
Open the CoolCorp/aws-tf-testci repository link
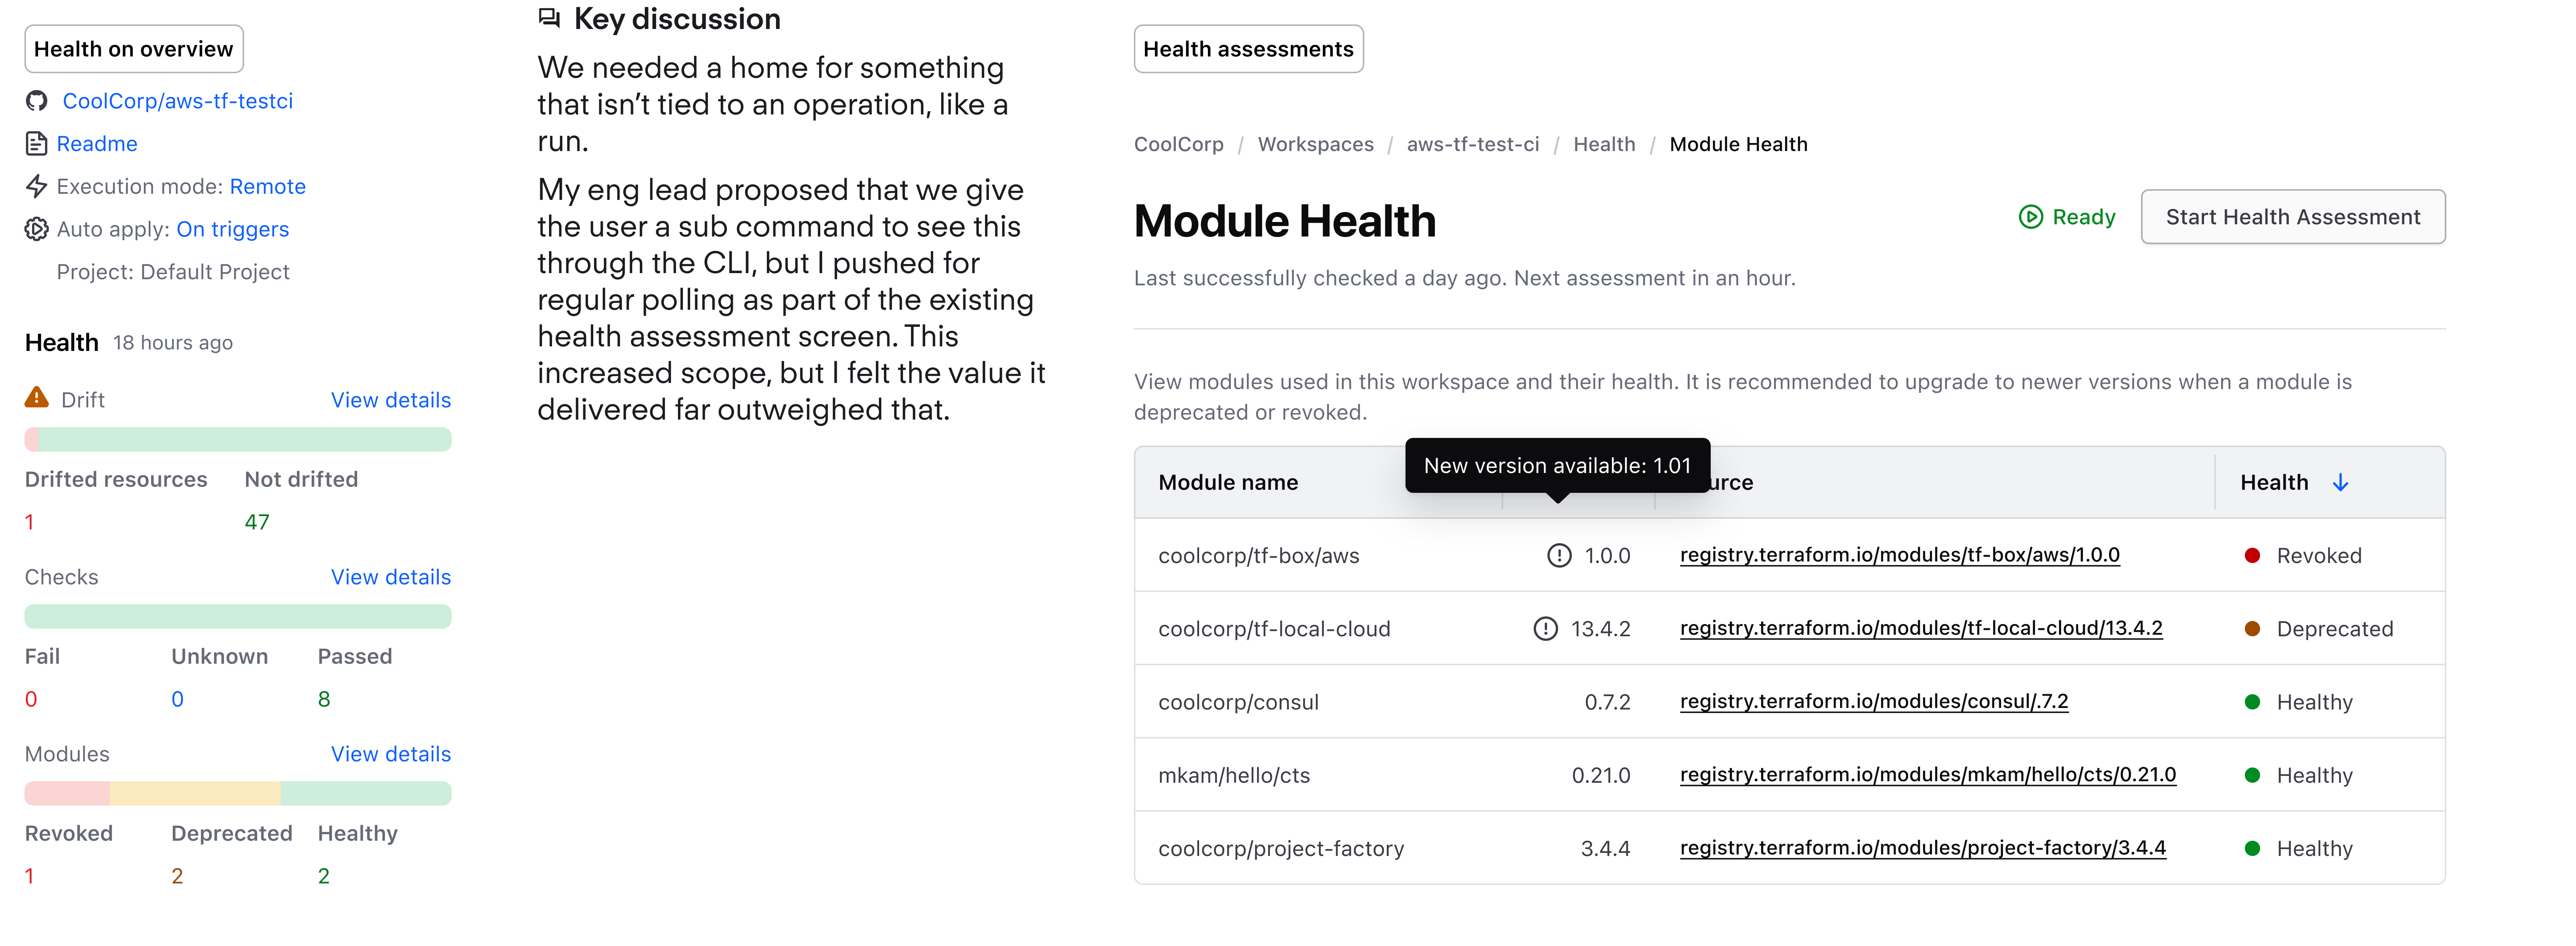[177, 101]
